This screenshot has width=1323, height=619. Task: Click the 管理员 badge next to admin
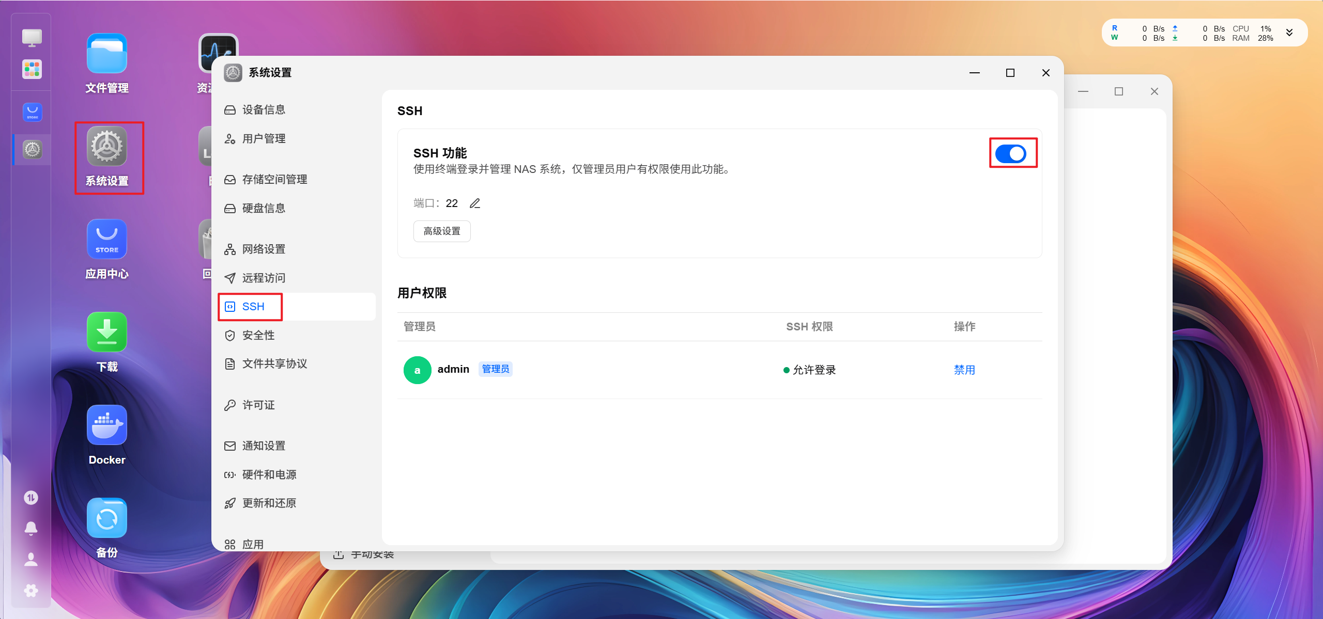[x=495, y=369]
